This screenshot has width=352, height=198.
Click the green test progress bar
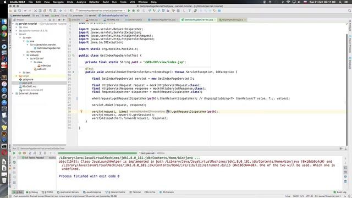click(x=97, y=153)
